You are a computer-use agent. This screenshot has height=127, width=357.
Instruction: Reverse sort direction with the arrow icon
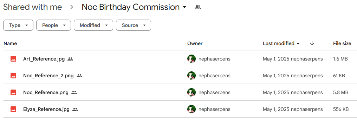[312, 43]
